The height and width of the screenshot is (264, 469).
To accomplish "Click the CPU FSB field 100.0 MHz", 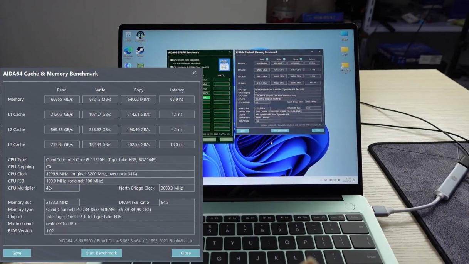I will pyautogui.click(x=119, y=181).
